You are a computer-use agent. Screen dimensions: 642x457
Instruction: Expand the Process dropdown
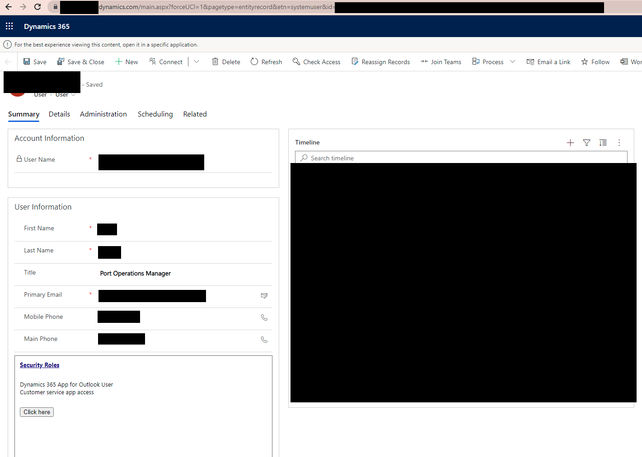pyautogui.click(x=513, y=61)
